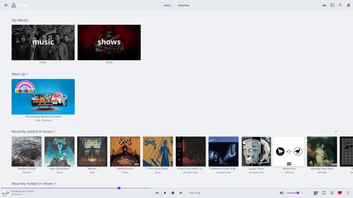This screenshot has width=353, height=198.
Task: Click the 'White Pony' title link
Action: [x=289, y=169]
